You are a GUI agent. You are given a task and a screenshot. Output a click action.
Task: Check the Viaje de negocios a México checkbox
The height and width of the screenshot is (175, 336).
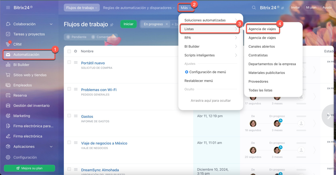(x=69, y=142)
